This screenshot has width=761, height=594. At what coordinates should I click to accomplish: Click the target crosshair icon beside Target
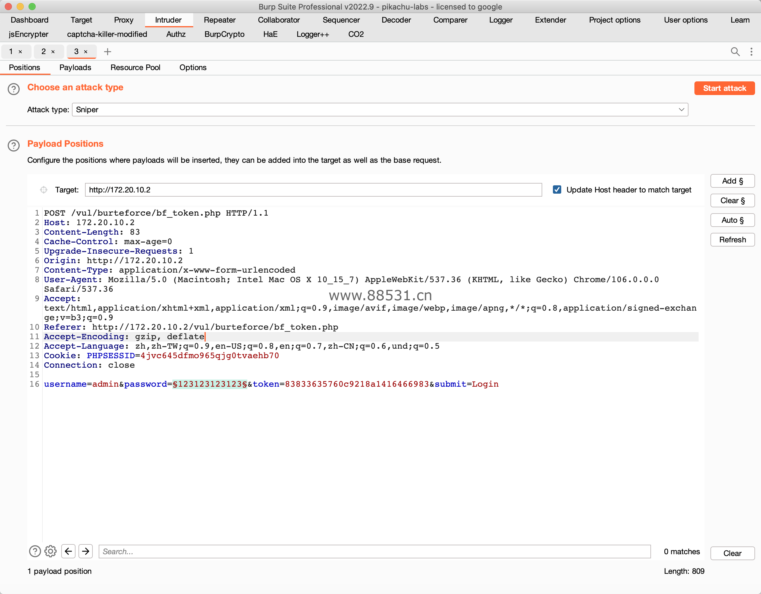pos(44,190)
